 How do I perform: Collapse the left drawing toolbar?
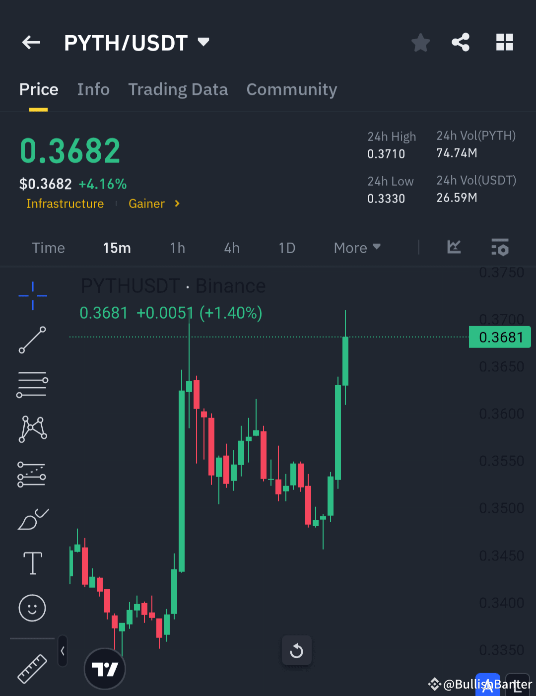tap(63, 651)
